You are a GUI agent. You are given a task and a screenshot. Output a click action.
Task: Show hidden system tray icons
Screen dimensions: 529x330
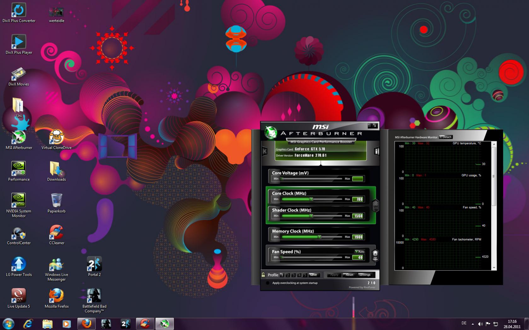(x=473, y=324)
